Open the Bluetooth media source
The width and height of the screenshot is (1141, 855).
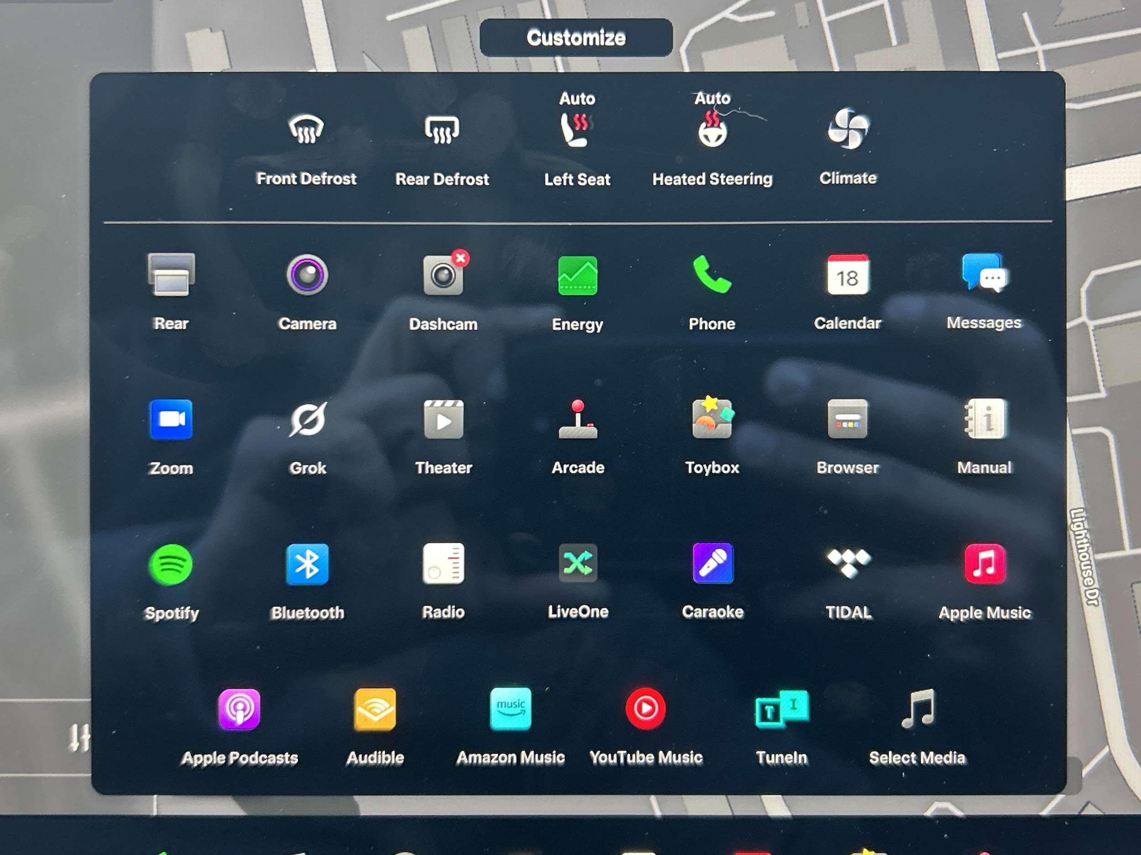(x=308, y=565)
